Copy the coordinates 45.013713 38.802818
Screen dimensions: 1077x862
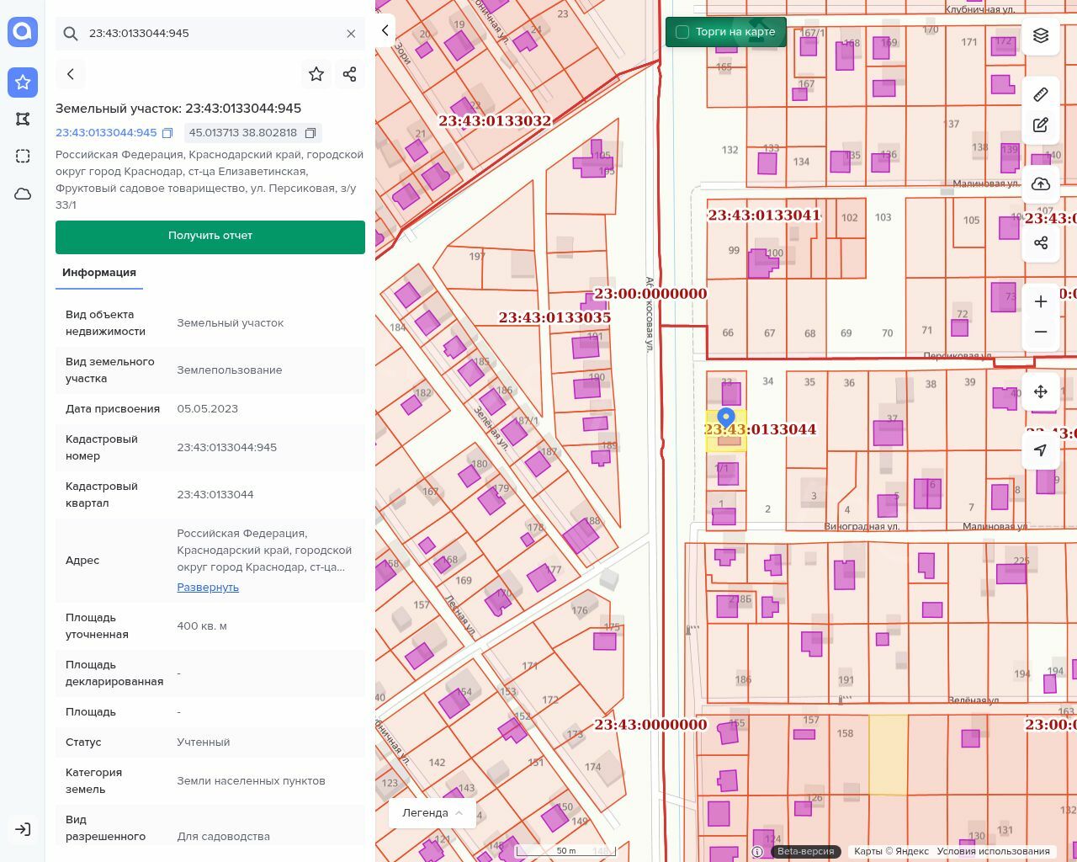(x=310, y=133)
